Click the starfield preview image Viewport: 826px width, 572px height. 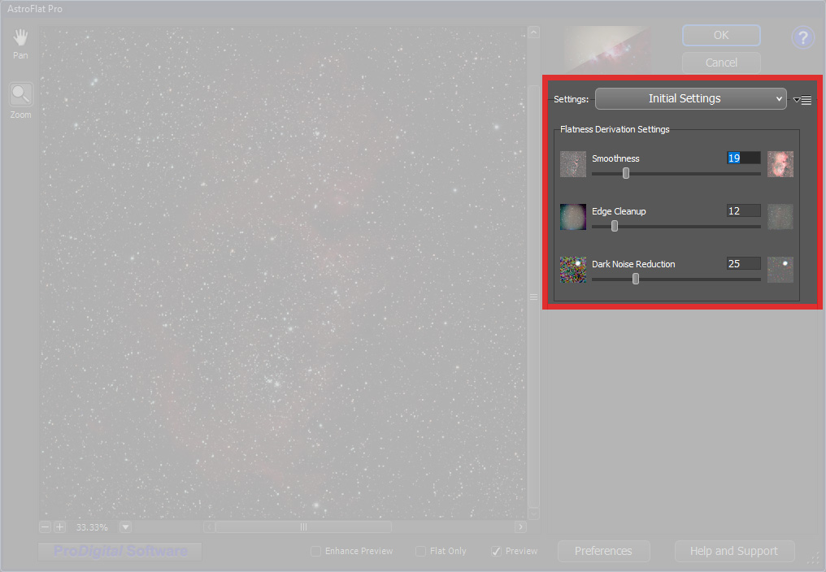point(284,273)
